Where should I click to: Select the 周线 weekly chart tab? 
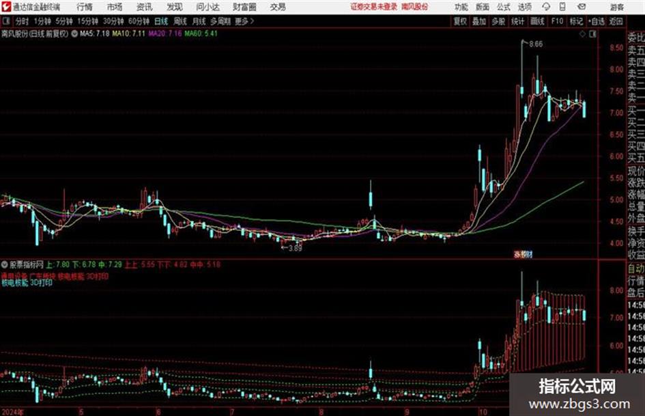(x=180, y=21)
